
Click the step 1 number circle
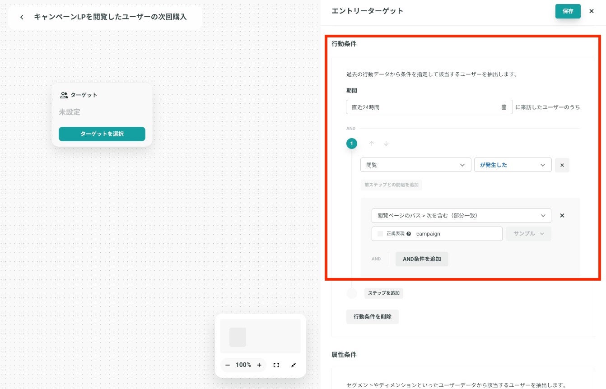click(x=352, y=144)
